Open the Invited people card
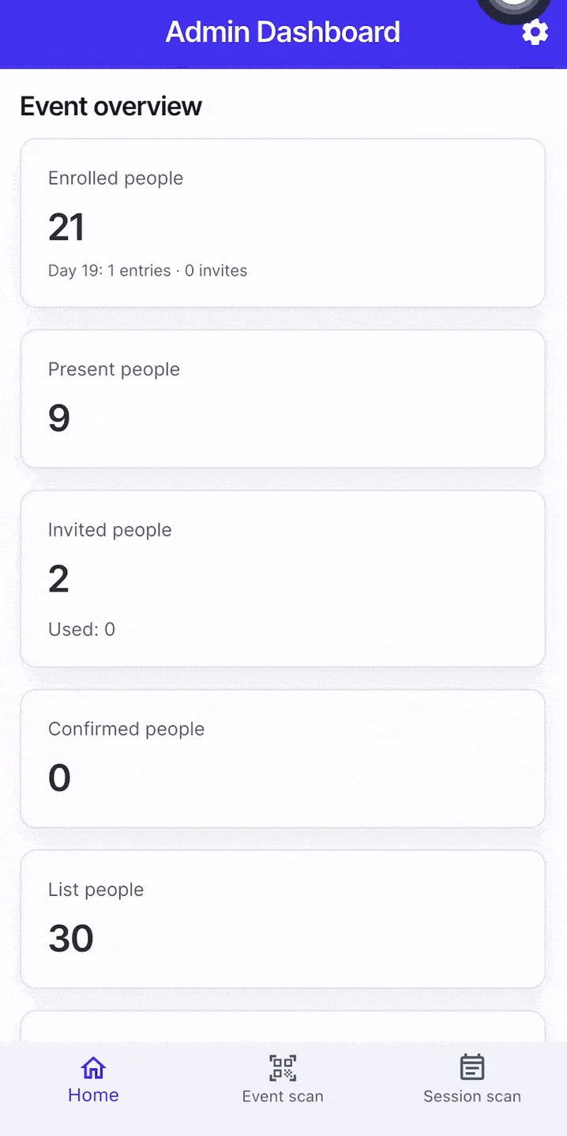The height and width of the screenshot is (1136, 567). 283,578
